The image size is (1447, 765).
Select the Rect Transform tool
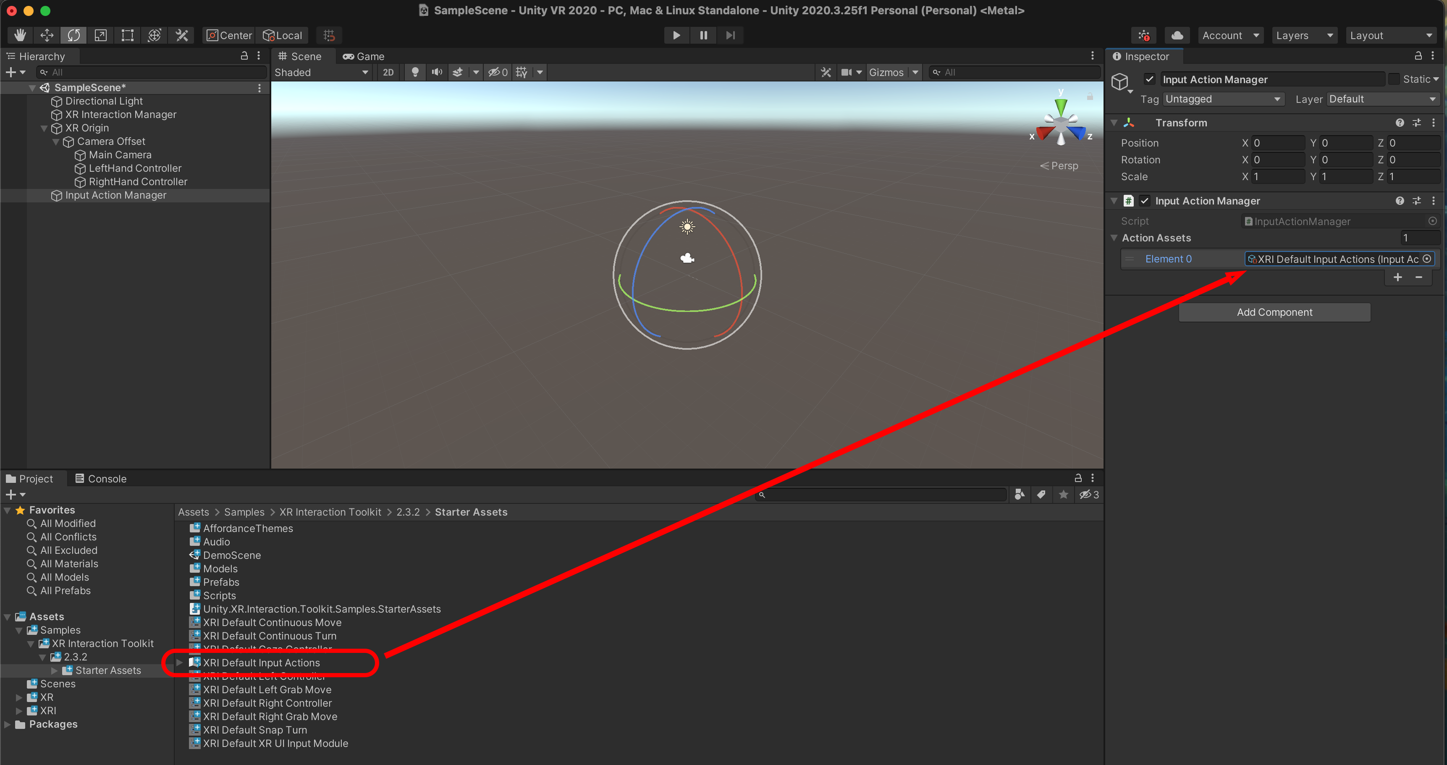click(128, 35)
